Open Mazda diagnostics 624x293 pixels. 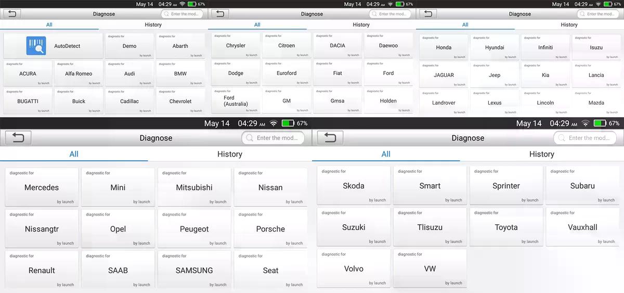(x=596, y=103)
